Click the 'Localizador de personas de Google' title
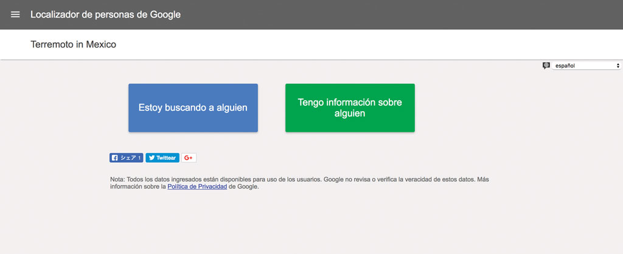Image resolution: width=623 pixels, height=254 pixels. point(105,15)
